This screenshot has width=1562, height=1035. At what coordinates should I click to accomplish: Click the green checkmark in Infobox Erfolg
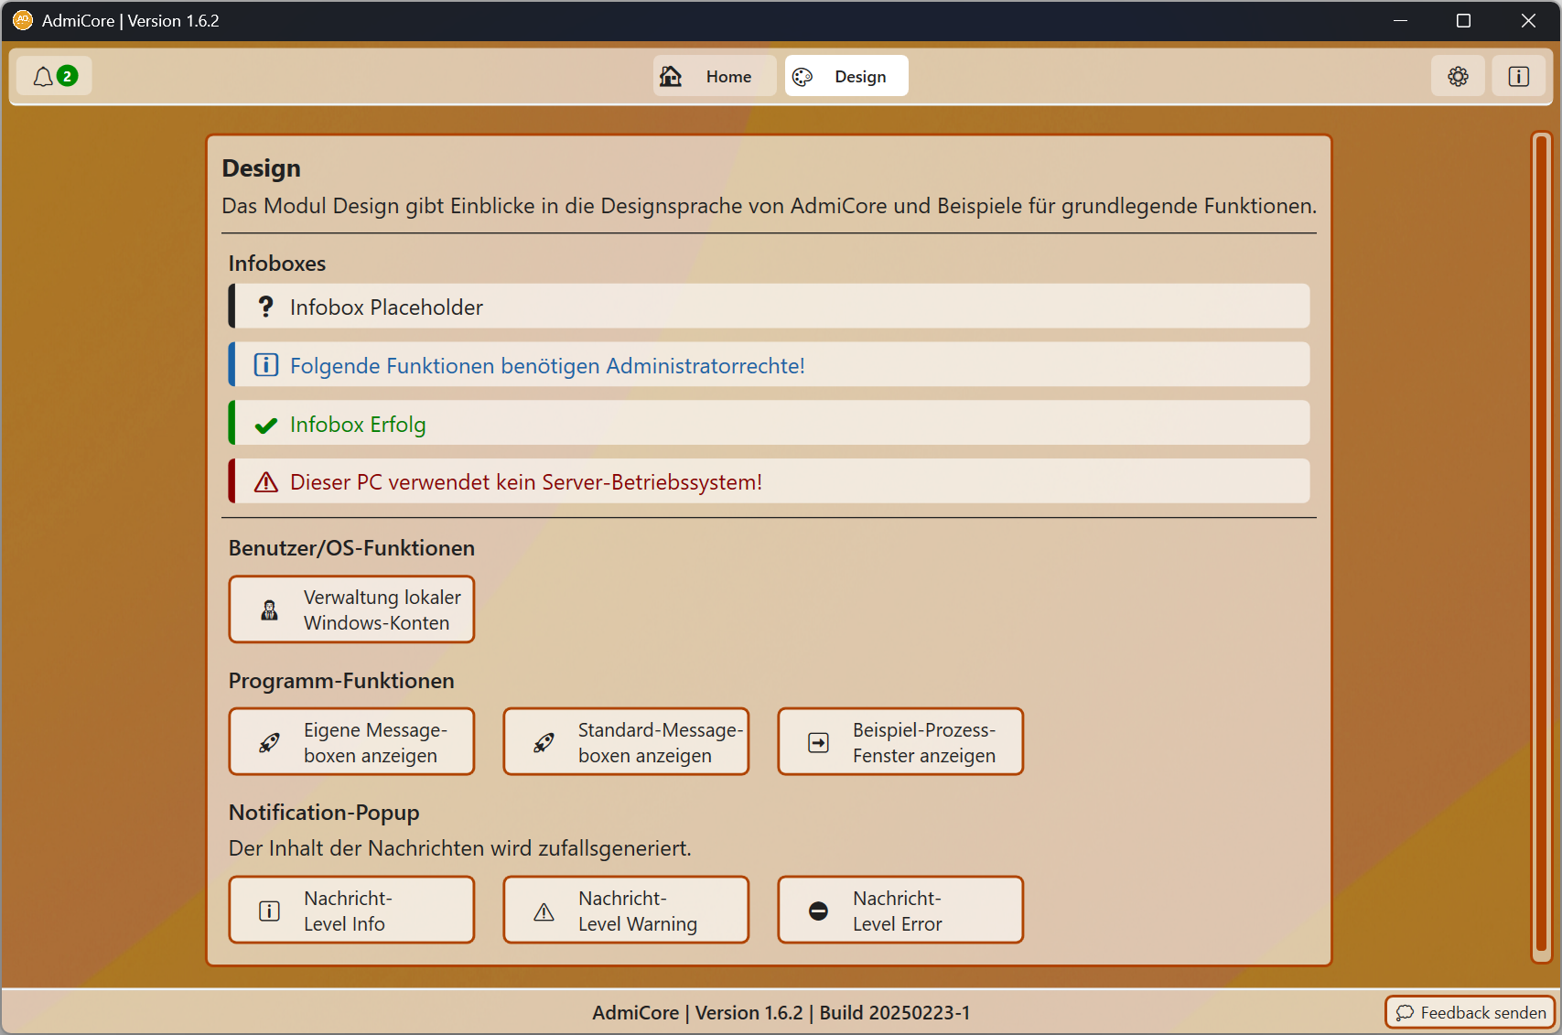tap(265, 425)
